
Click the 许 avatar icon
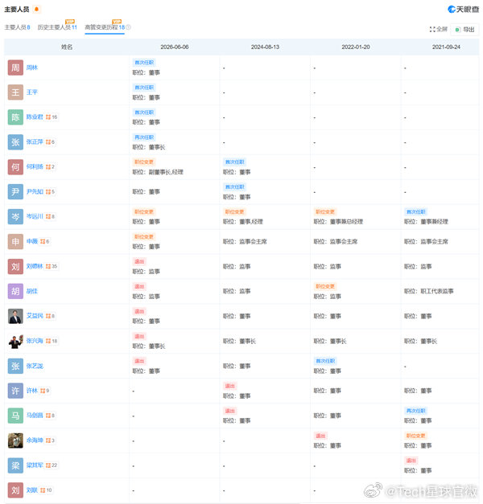click(15, 391)
